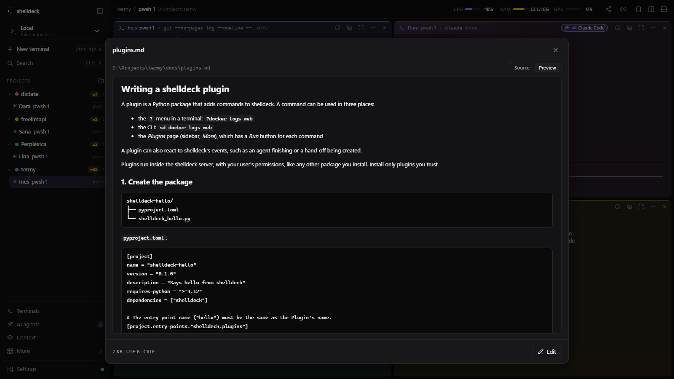This screenshot has width=674, height=379.
Task: Maximize the lower right pane
Action: coord(641,207)
